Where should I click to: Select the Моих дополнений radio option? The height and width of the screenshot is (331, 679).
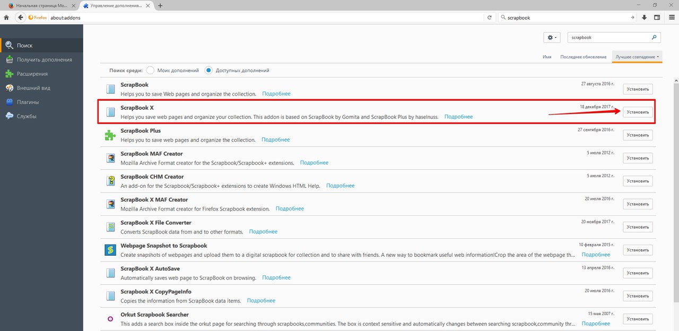(x=150, y=70)
